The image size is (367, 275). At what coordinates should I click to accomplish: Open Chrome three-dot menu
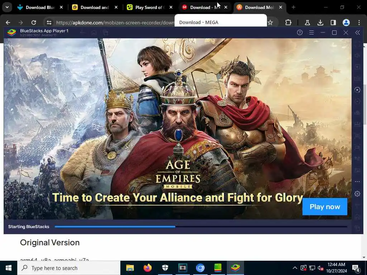(x=359, y=23)
